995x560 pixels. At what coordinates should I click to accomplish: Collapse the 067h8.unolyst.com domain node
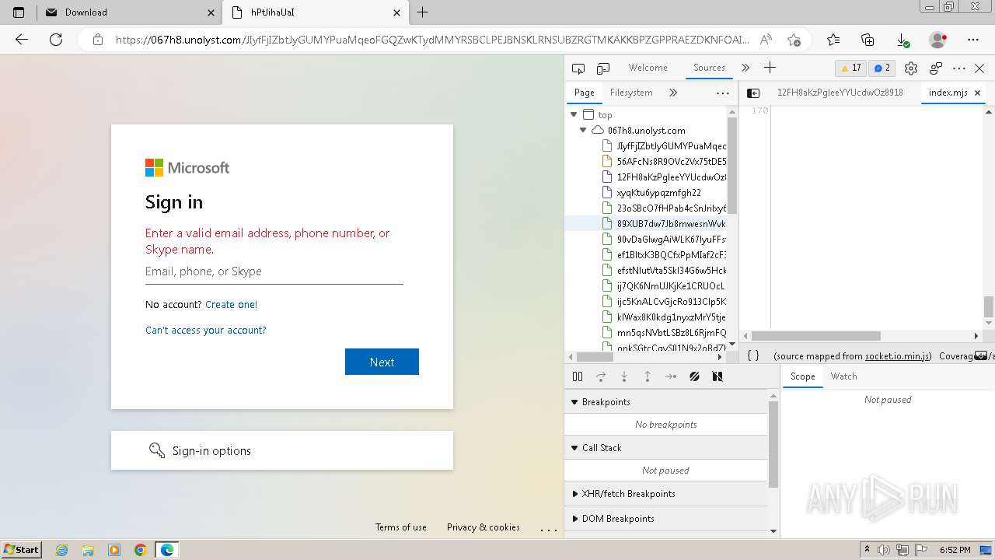point(582,131)
